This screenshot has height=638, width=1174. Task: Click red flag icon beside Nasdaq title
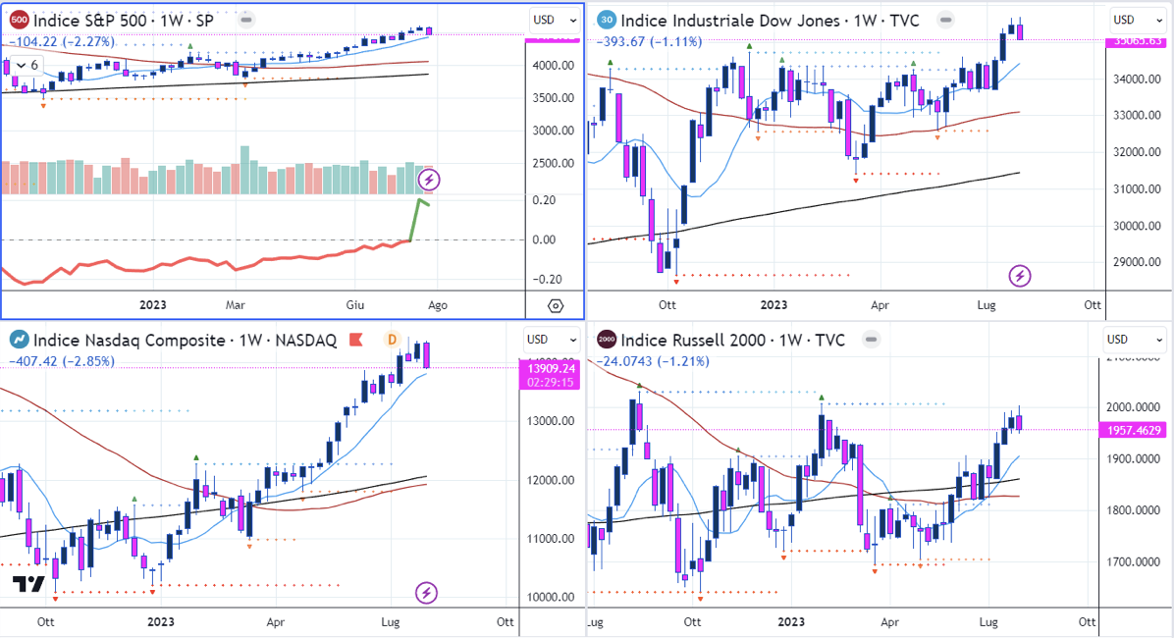[357, 340]
